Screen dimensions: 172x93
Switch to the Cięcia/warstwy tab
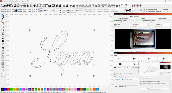tap(118, 51)
